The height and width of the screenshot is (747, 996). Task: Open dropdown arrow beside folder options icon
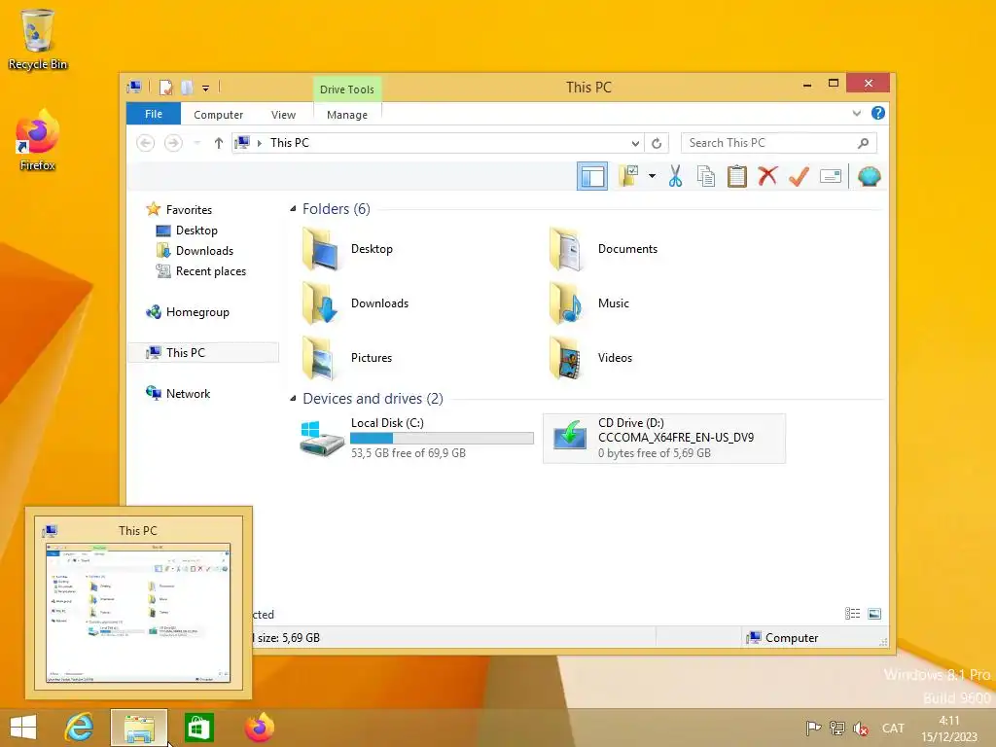coord(652,176)
